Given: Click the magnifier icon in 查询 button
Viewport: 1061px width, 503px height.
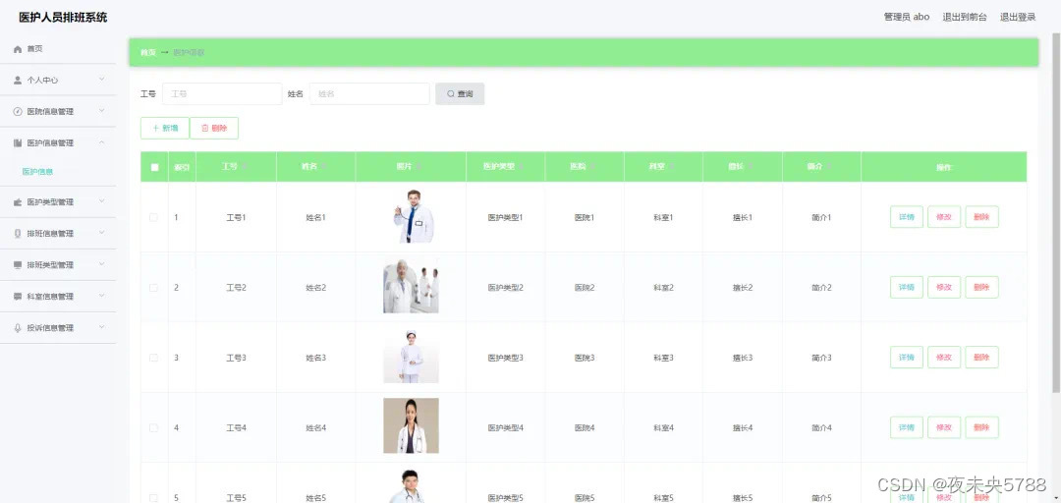Looking at the screenshot, I should point(451,94).
